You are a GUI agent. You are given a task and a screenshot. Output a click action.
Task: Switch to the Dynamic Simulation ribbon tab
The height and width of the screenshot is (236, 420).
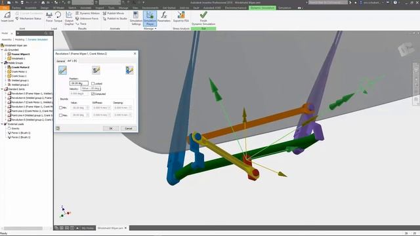(262, 8)
